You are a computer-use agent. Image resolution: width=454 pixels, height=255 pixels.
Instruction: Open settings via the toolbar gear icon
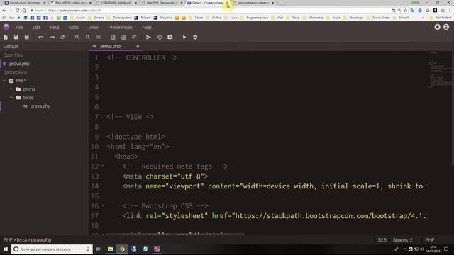point(195,38)
